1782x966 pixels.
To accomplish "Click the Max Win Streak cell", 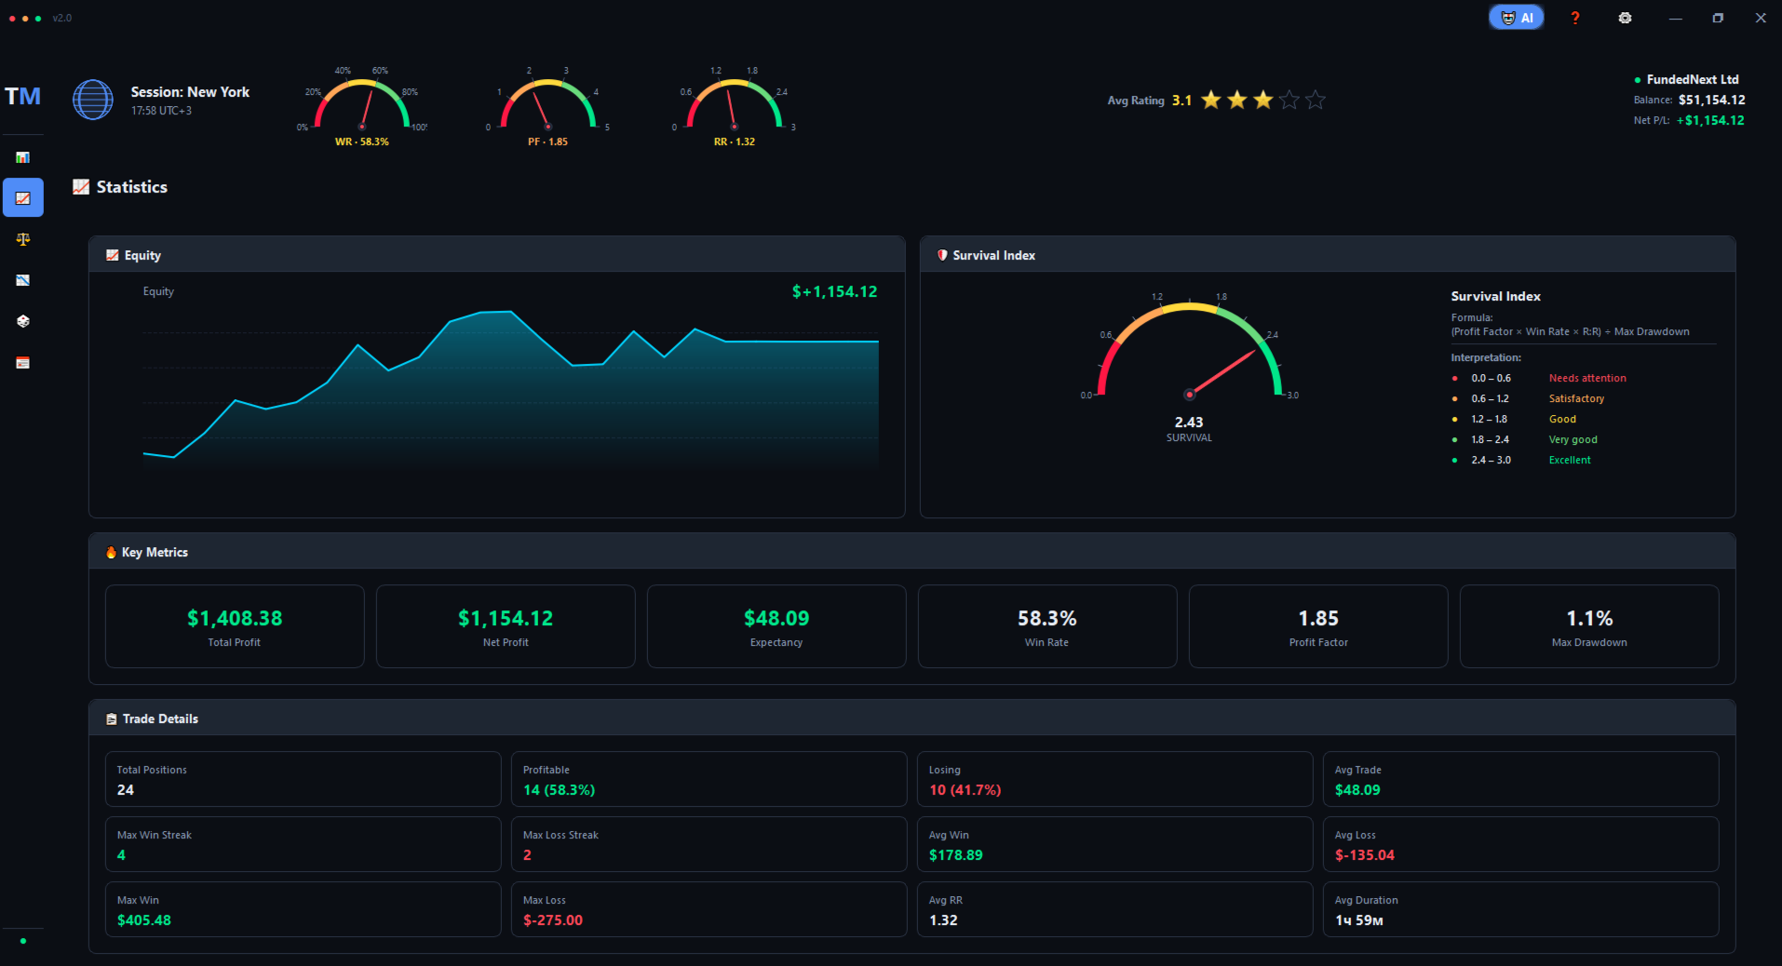I will pos(303,844).
